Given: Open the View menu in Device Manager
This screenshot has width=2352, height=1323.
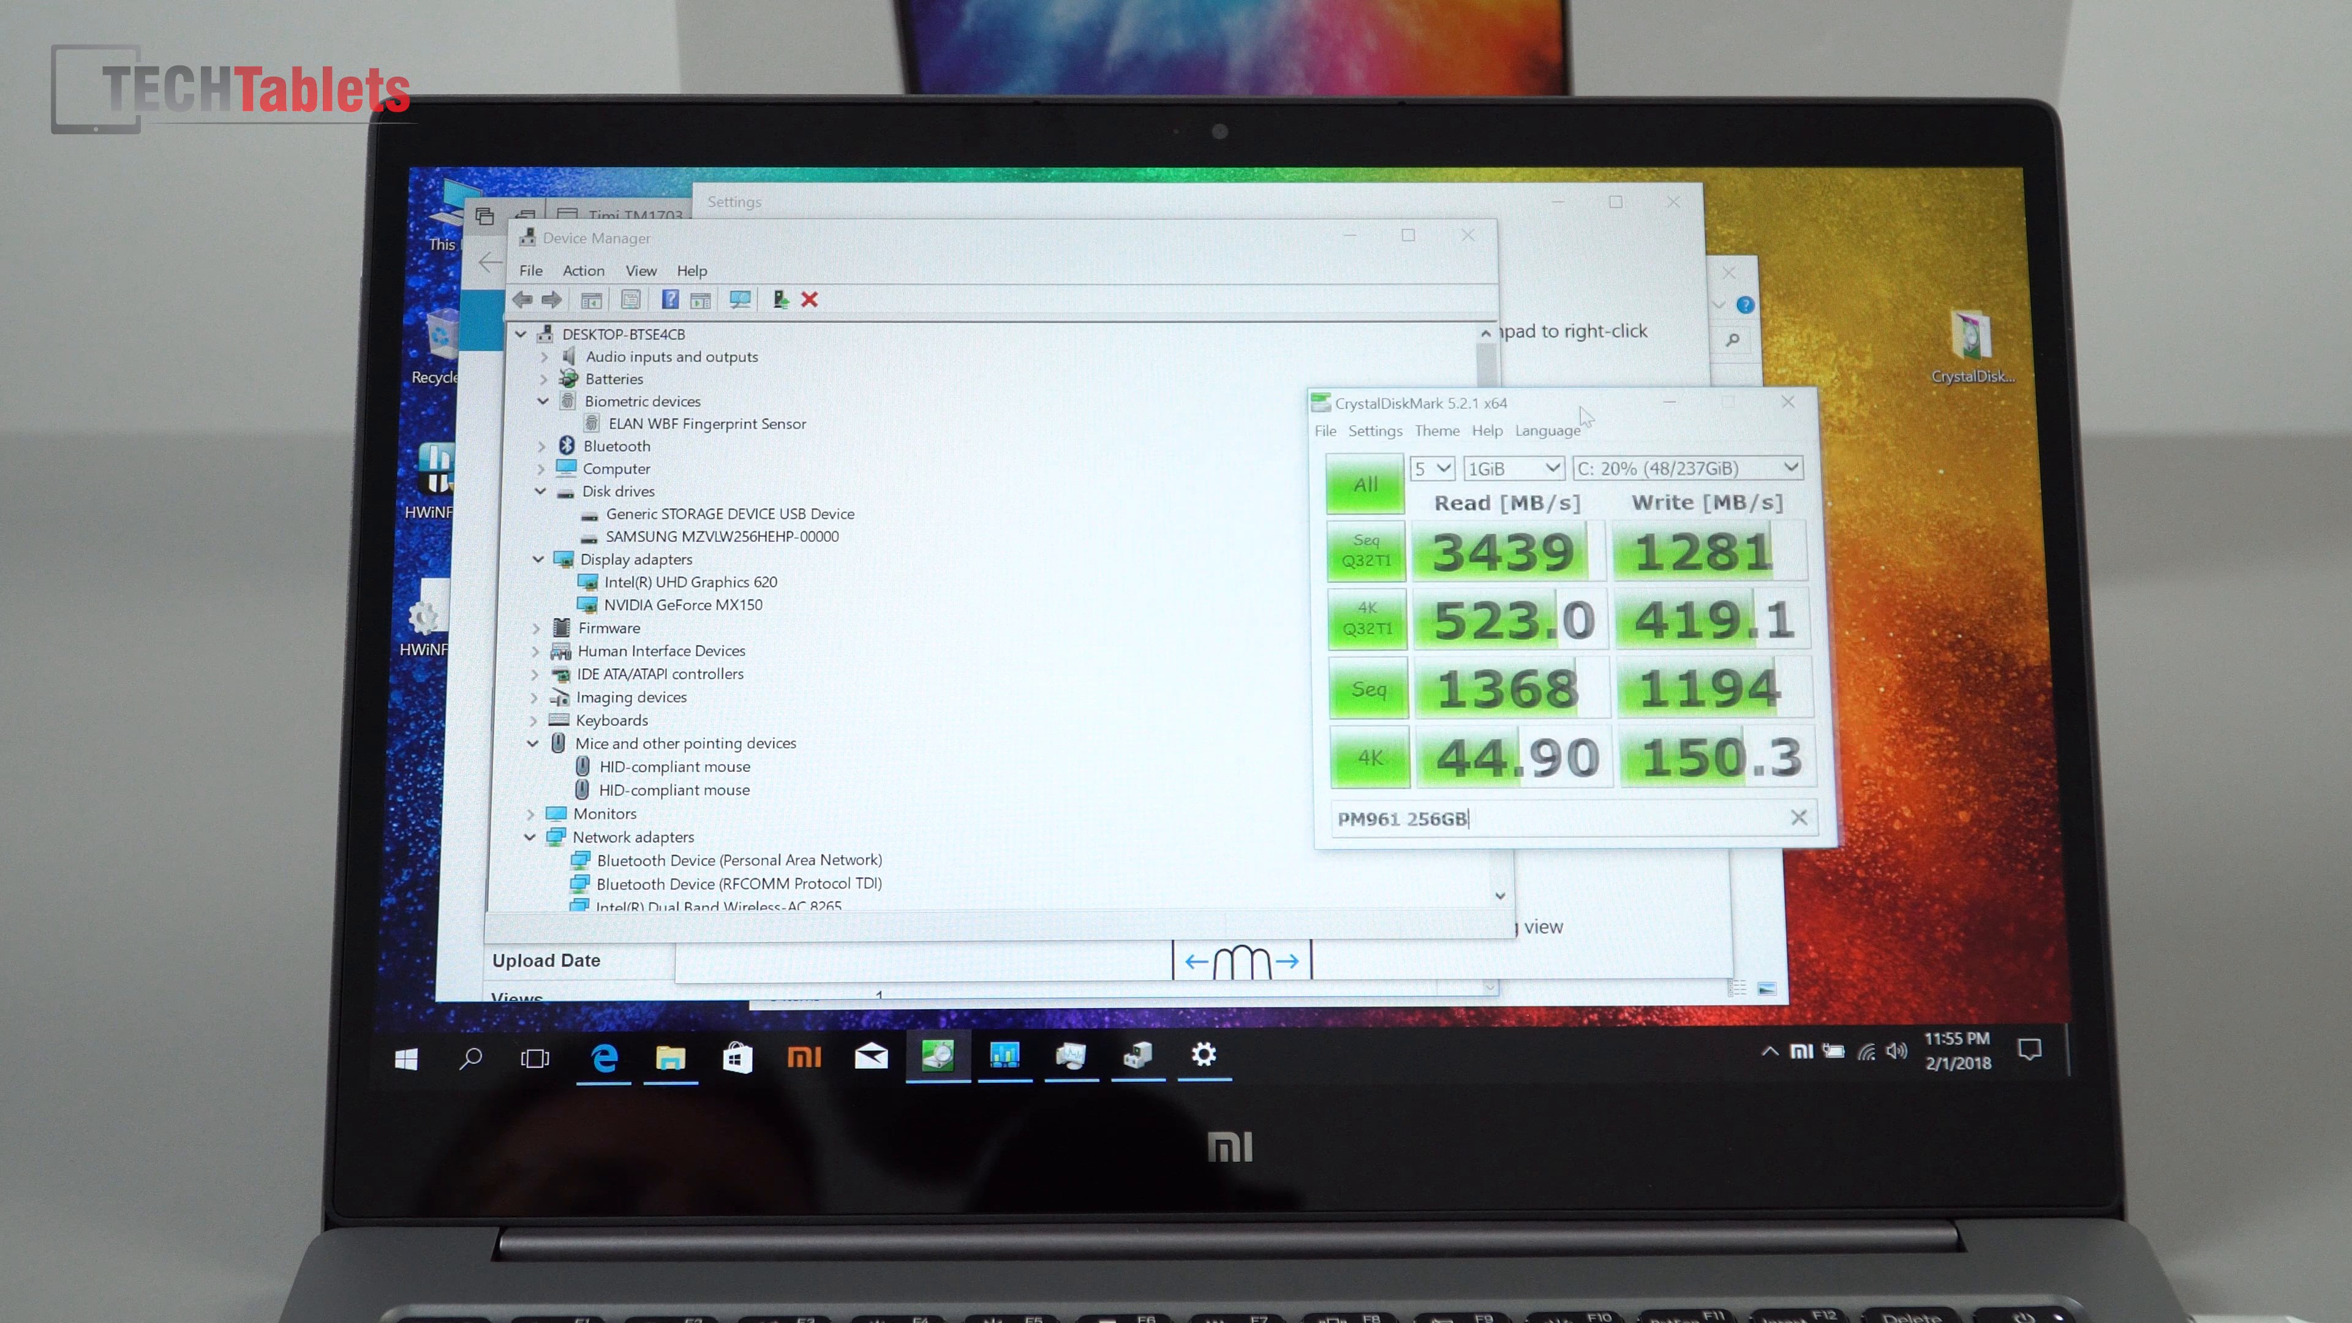Looking at the screenshot, I should (x=641, y=270).
